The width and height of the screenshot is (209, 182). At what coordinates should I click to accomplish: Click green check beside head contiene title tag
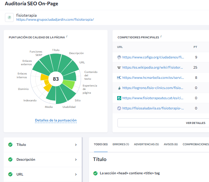pyautogui.click(x=95, y=173)
